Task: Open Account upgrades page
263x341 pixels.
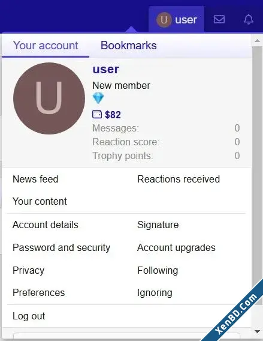Action: pos(176,248)
